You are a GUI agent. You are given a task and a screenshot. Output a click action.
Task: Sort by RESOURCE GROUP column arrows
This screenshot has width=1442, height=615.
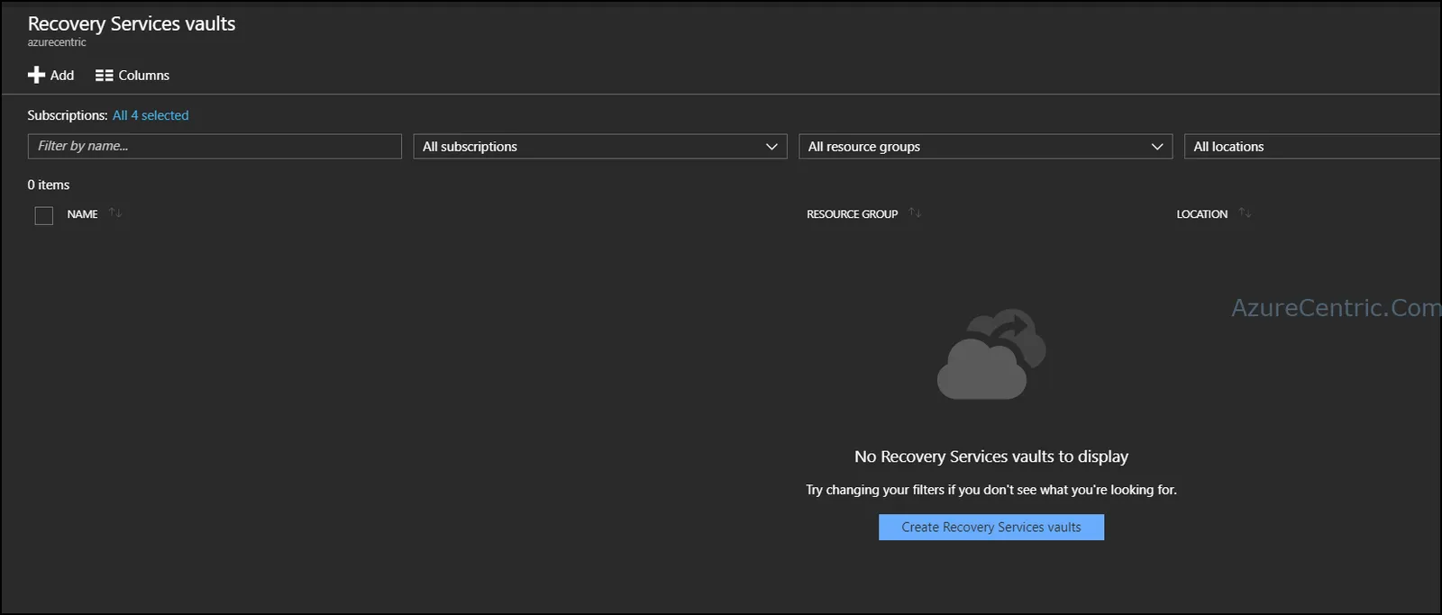pyautogui.click(x=915, y=213)
